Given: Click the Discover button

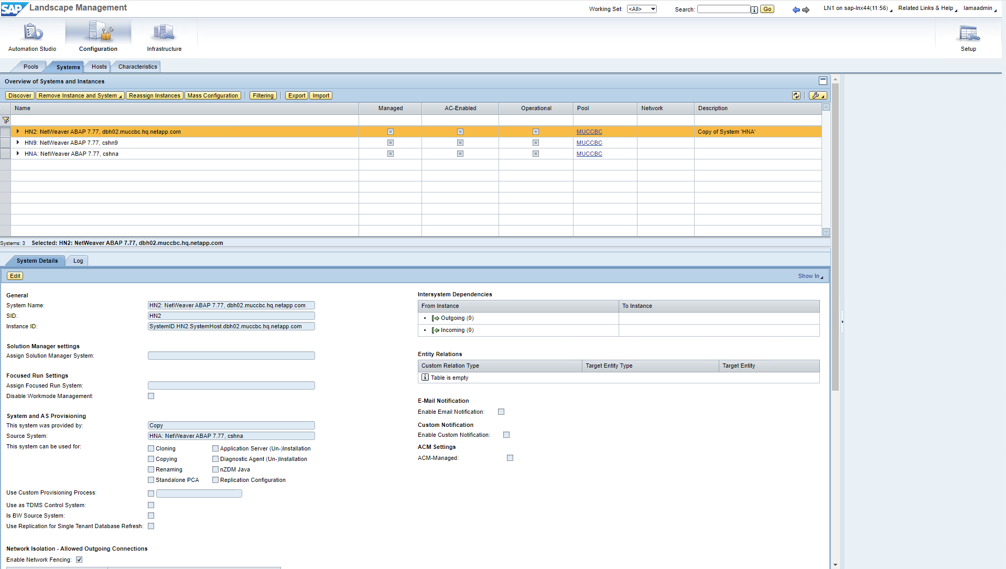Looking at the screenshot, I should tap(20, 95).
